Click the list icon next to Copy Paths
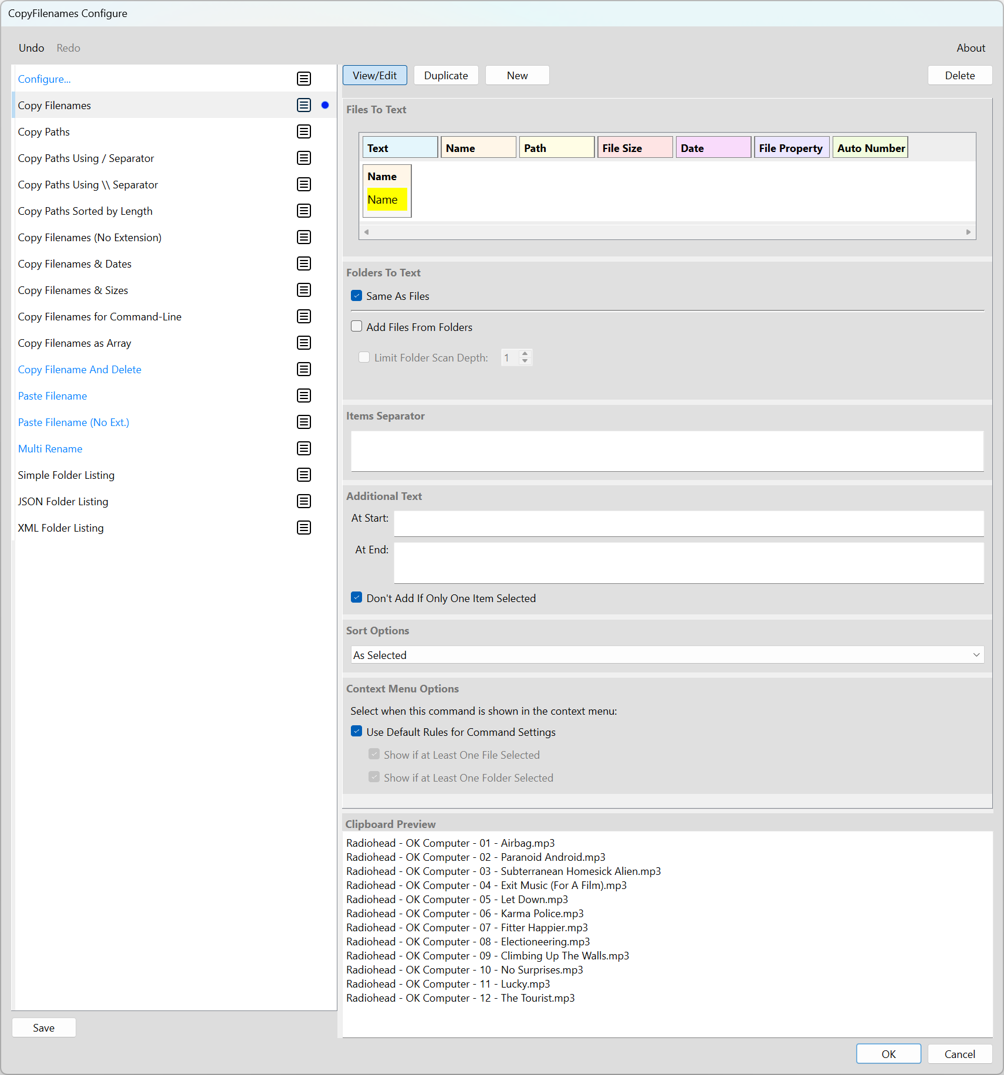 304,131
